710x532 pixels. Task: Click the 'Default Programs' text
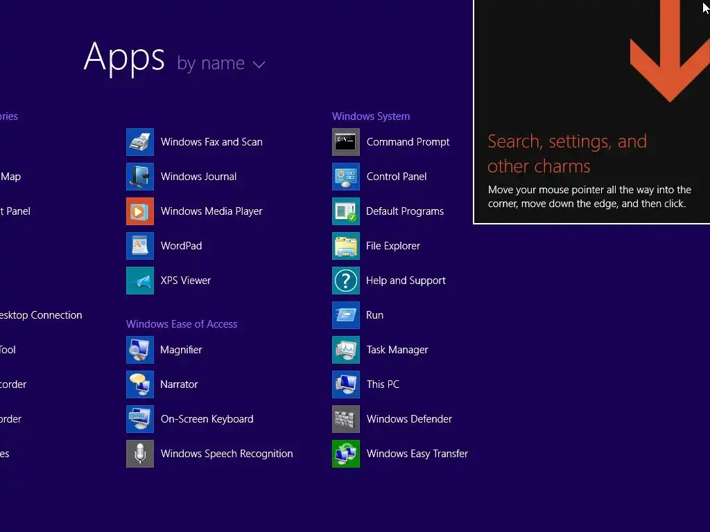pyautogui.click(x=405, y=211)
